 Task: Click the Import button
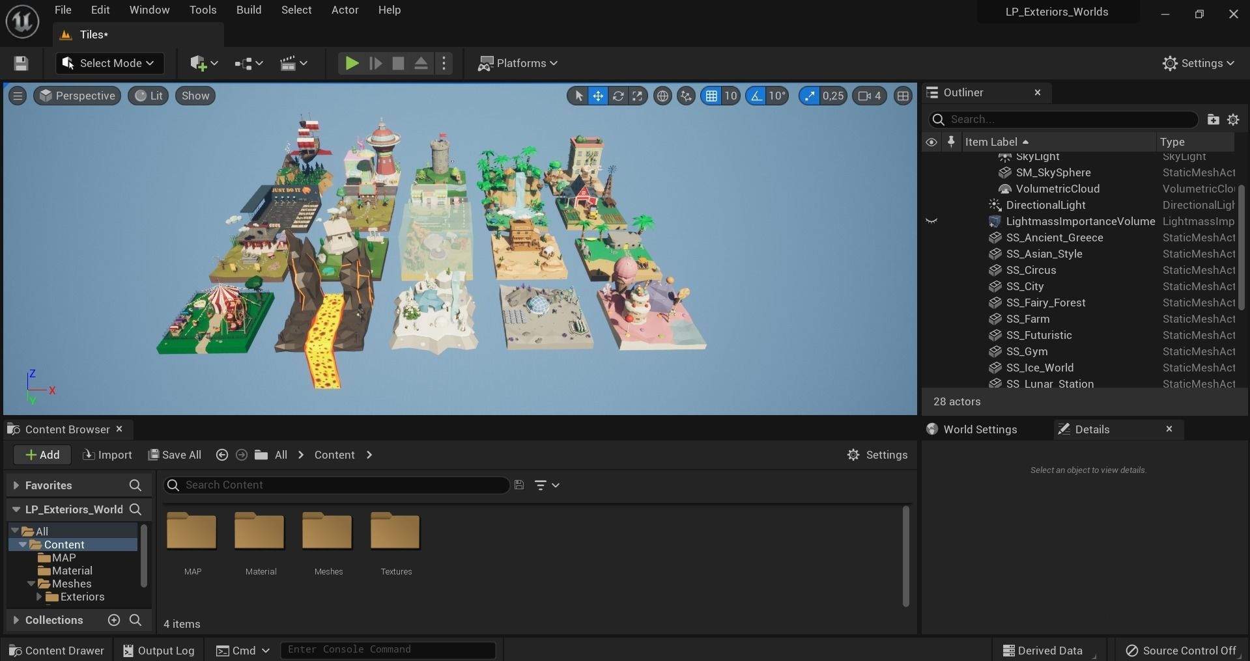(x=107, y=455)
